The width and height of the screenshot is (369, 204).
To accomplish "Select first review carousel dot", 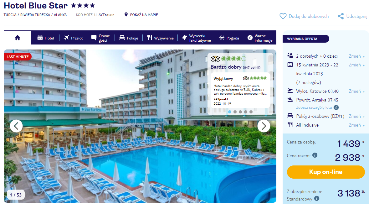I will coord(230,112).
